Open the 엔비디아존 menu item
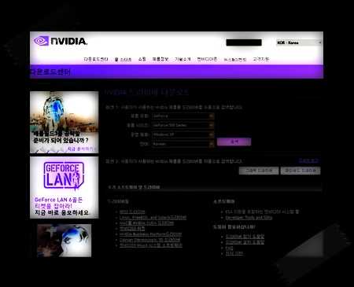 click(207, 59)
